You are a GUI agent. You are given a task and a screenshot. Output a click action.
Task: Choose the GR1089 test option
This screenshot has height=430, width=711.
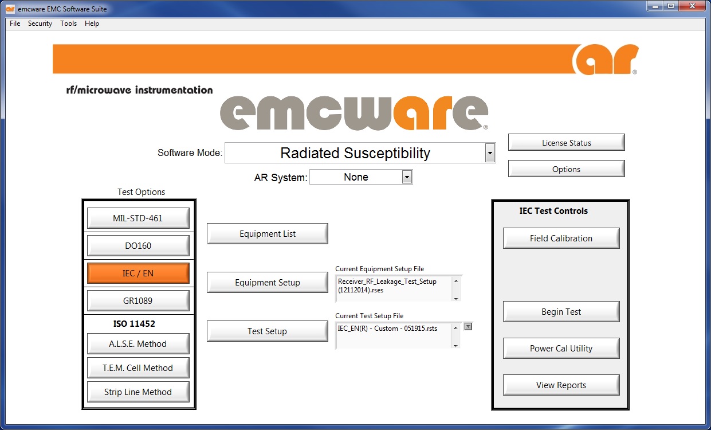(138, 301)
